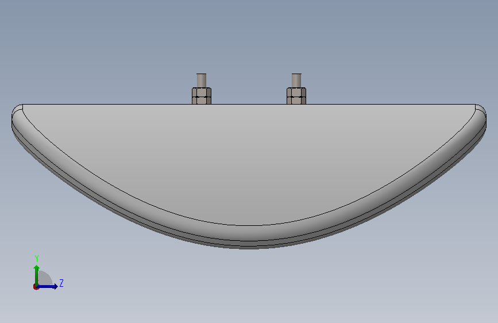Select the left hex nut on the model

(x=202, y=95)
